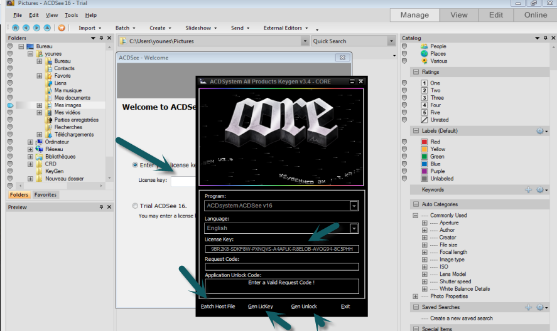Pin the Folders panel
The height and width of the screenshot is (331, 557).
(101, 38)
